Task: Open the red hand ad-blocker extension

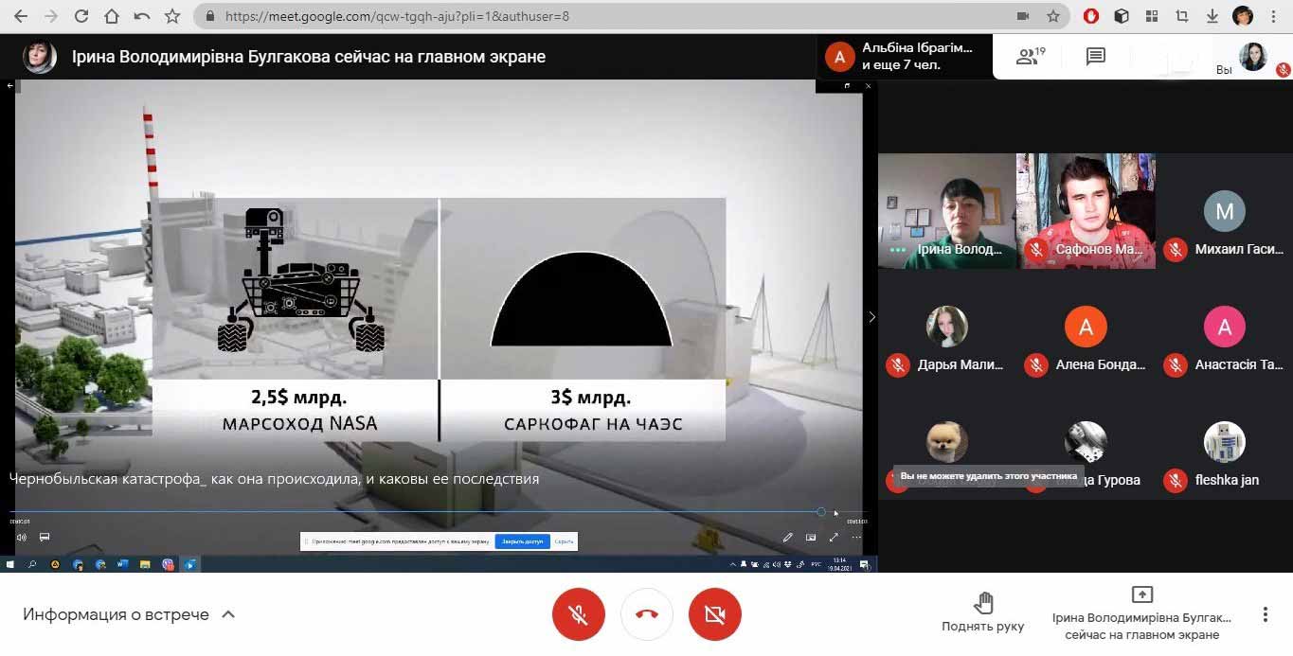Action: 1091,16
